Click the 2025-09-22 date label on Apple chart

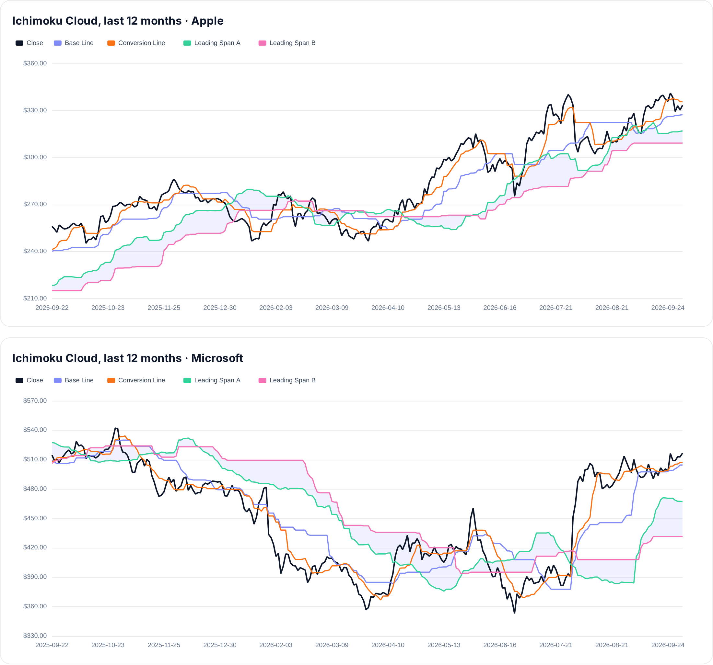[x=52, y=308]
